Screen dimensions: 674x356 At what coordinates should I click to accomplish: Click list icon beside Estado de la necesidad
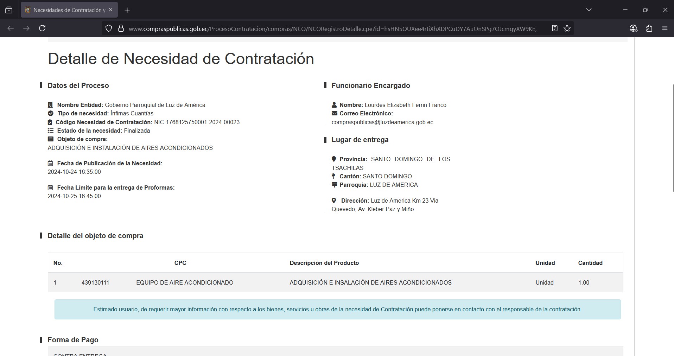51,131
